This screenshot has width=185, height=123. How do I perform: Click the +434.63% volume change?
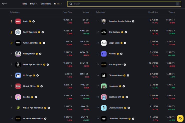pyautogui.click(x=172, y=55)
